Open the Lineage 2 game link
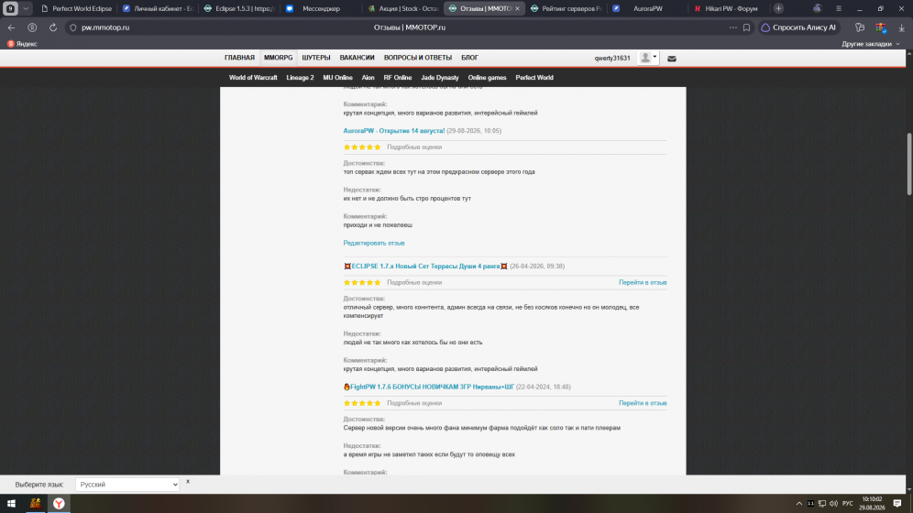The width and height of the screenshot is (913, 513). (300, 77)
